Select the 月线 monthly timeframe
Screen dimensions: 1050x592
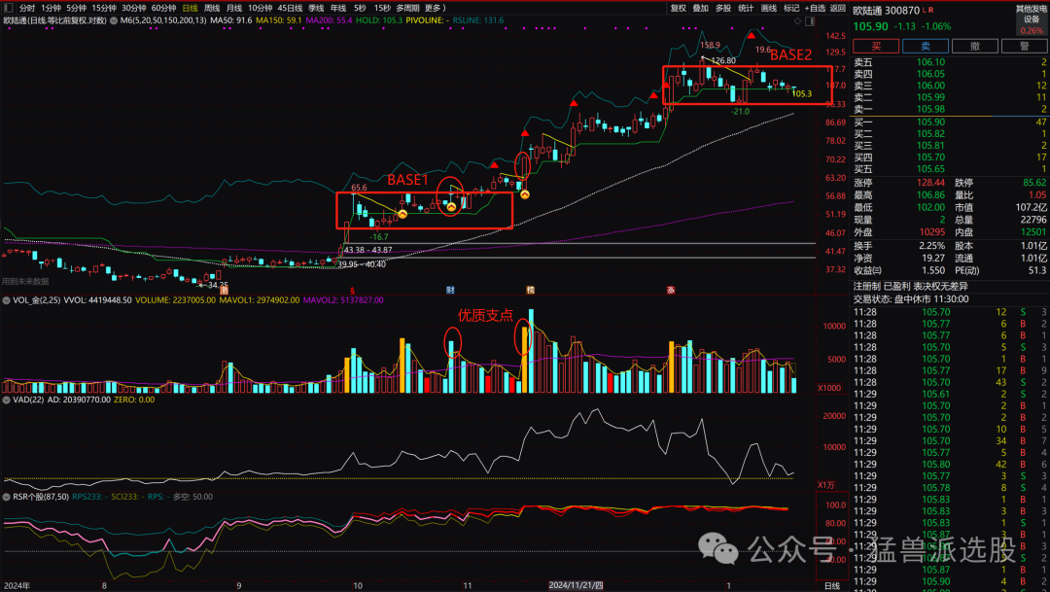coord(233,8)
